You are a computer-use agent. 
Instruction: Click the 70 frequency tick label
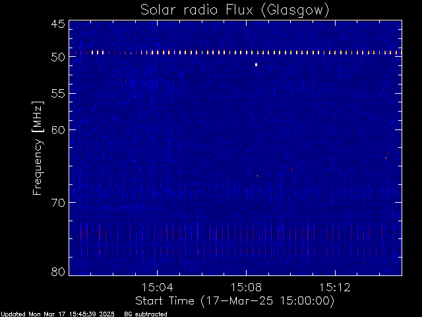(58, 203)
